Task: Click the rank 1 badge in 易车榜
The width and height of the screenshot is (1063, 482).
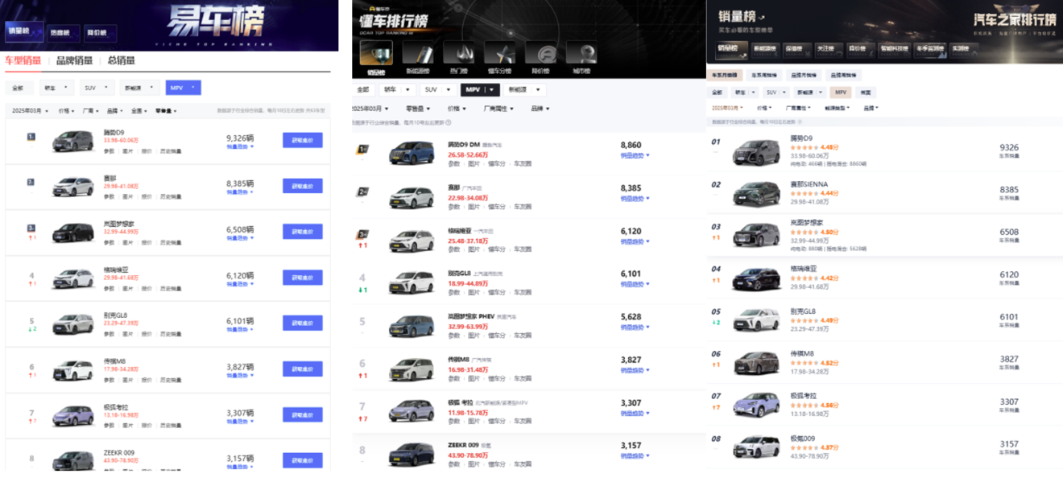Action: pyautogui.click(x=31, y=137)
